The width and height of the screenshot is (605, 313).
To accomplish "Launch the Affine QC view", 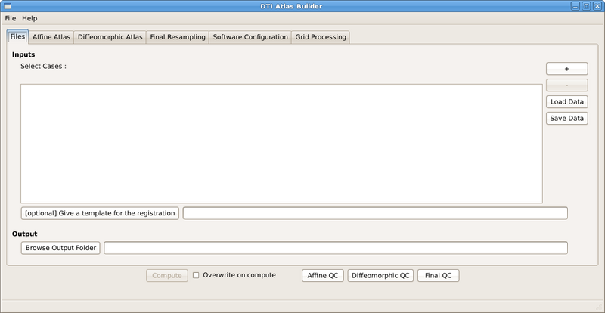I will (322, 275).
